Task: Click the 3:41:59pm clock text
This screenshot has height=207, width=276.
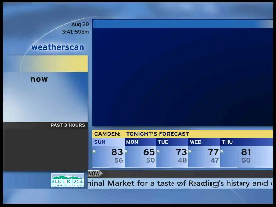Action: tap(75, 32)
